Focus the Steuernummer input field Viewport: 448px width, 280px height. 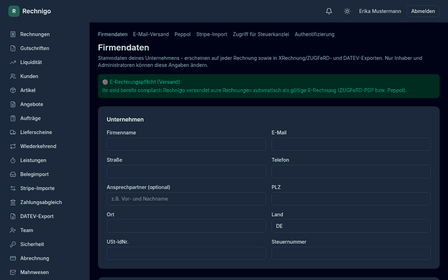(351, 254)
